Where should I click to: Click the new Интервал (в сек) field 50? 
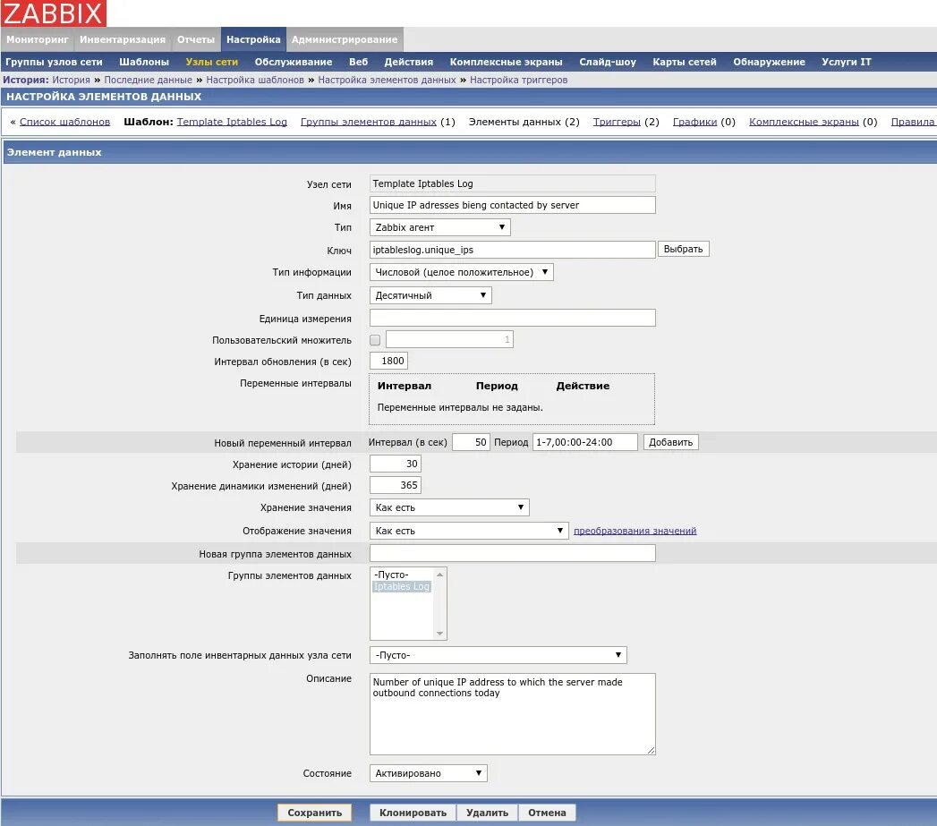point(472,442)
